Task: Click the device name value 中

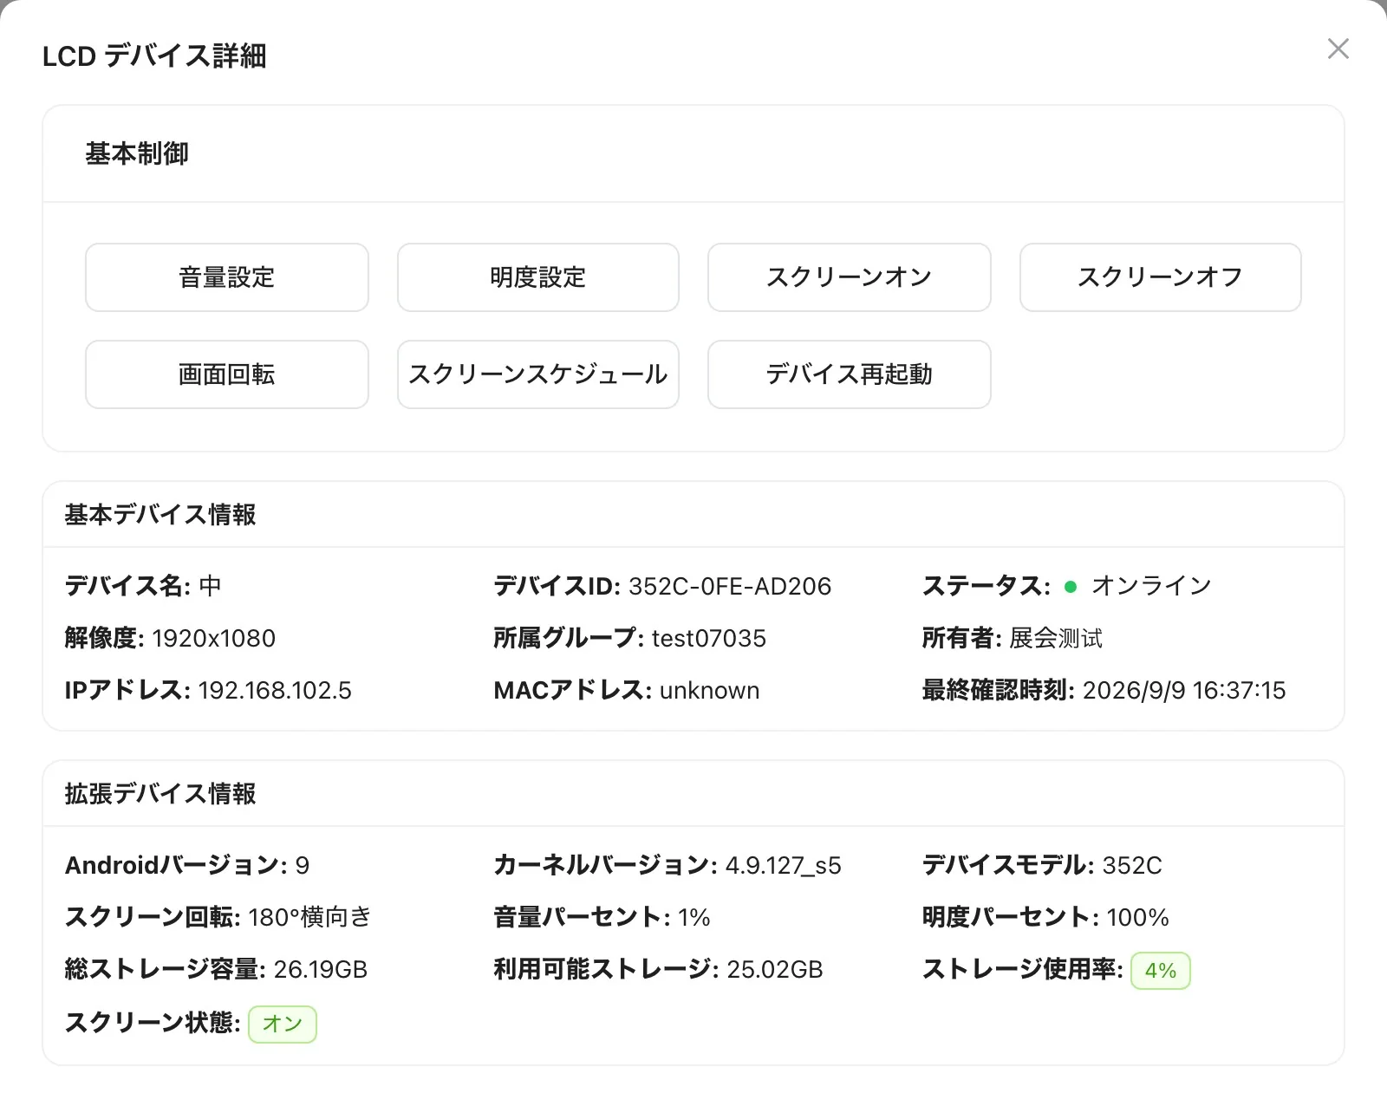Action: pyautogui.click(x=211, y=587)
